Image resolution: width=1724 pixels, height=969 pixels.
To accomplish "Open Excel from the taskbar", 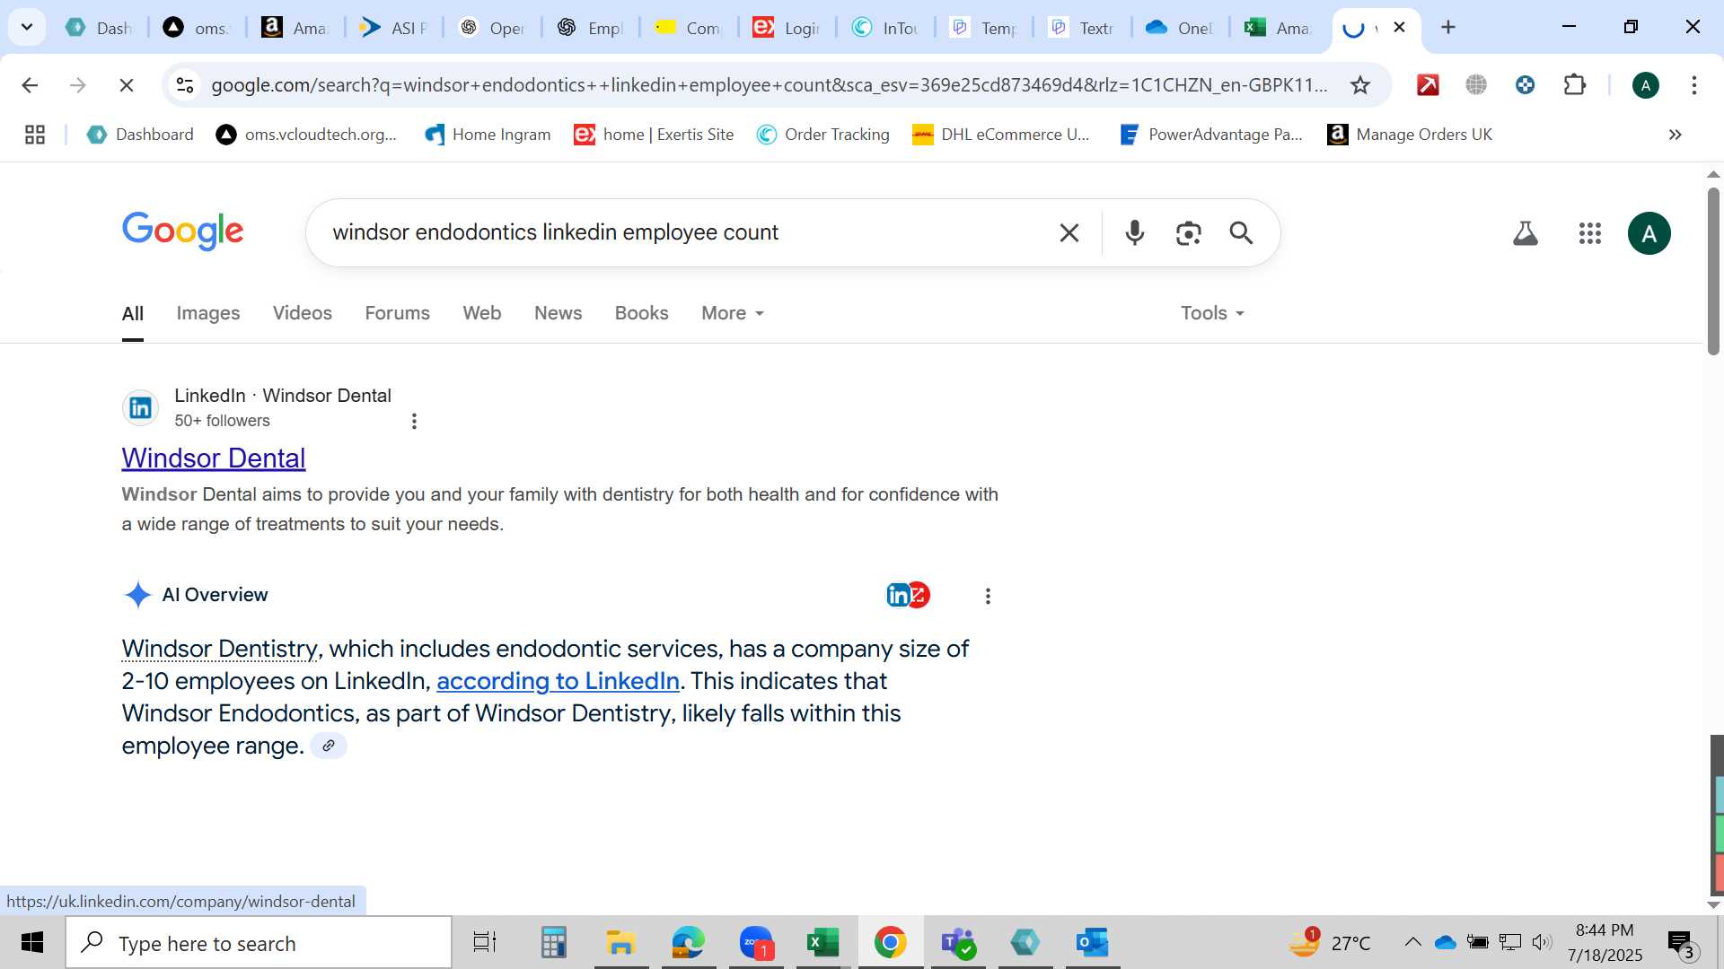I will 822,942.
